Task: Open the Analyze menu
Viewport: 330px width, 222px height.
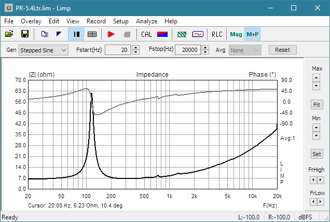Action: (146, 21)
